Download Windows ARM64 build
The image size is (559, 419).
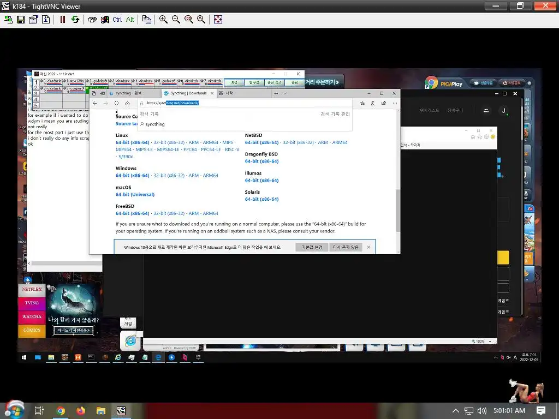tap(210, 176)
